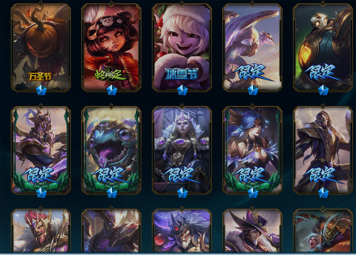Select the pumpkin-head 万圣节 skin card
Viewport: 356px width, 255px height.
tap(41, 47)
